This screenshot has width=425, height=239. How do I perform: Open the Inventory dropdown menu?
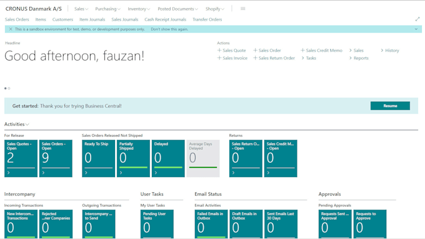tap(139, 9)
